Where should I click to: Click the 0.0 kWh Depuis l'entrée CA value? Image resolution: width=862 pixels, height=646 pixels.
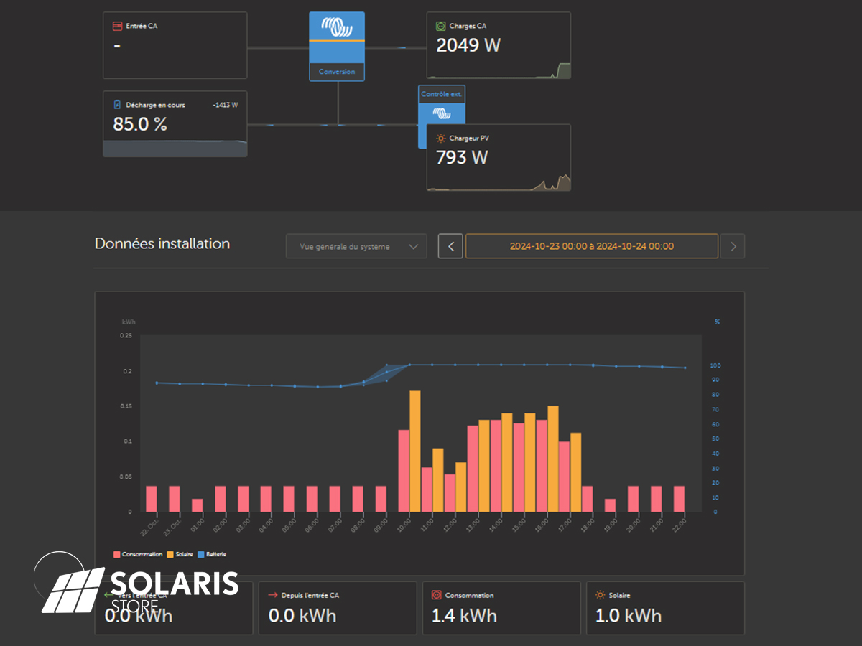[302, 616]
